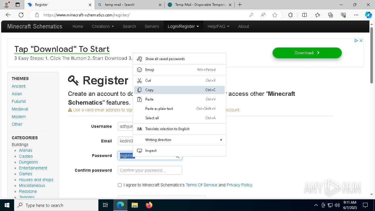The width and height of the screenshot is (375, 211).
Task: Select Paste as plain text
Action: [180, 109]
